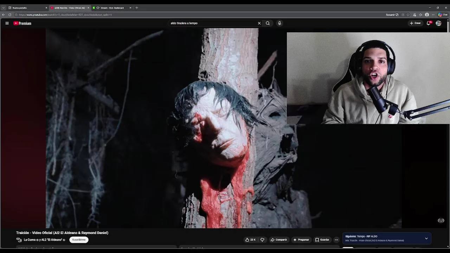Open the Crear create button

click(x=415, y=23)
